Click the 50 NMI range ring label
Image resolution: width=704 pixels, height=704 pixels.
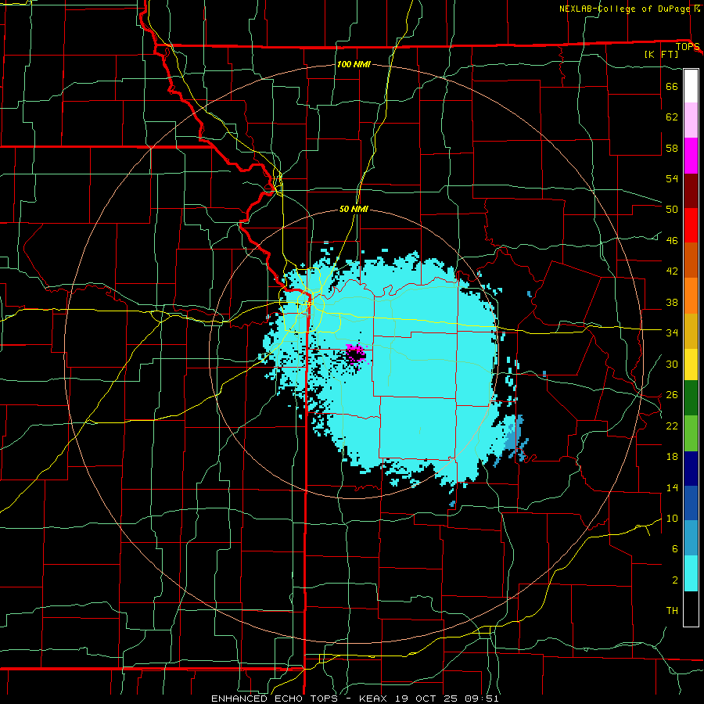pos(354,209)
